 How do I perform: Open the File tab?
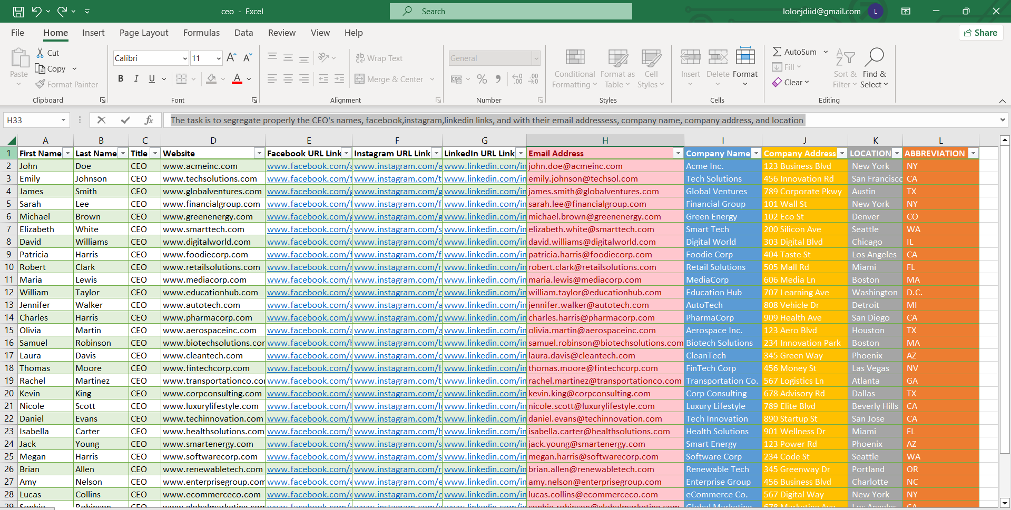(x=17, y=33)
